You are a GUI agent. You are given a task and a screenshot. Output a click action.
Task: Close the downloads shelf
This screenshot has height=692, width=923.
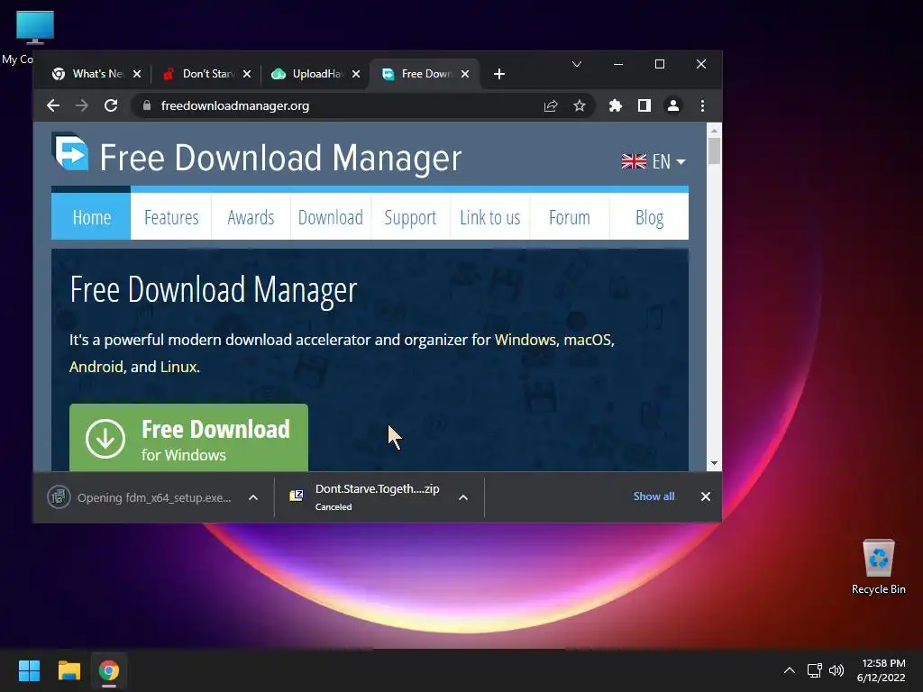pyautogui.click(x=706, y=496)
